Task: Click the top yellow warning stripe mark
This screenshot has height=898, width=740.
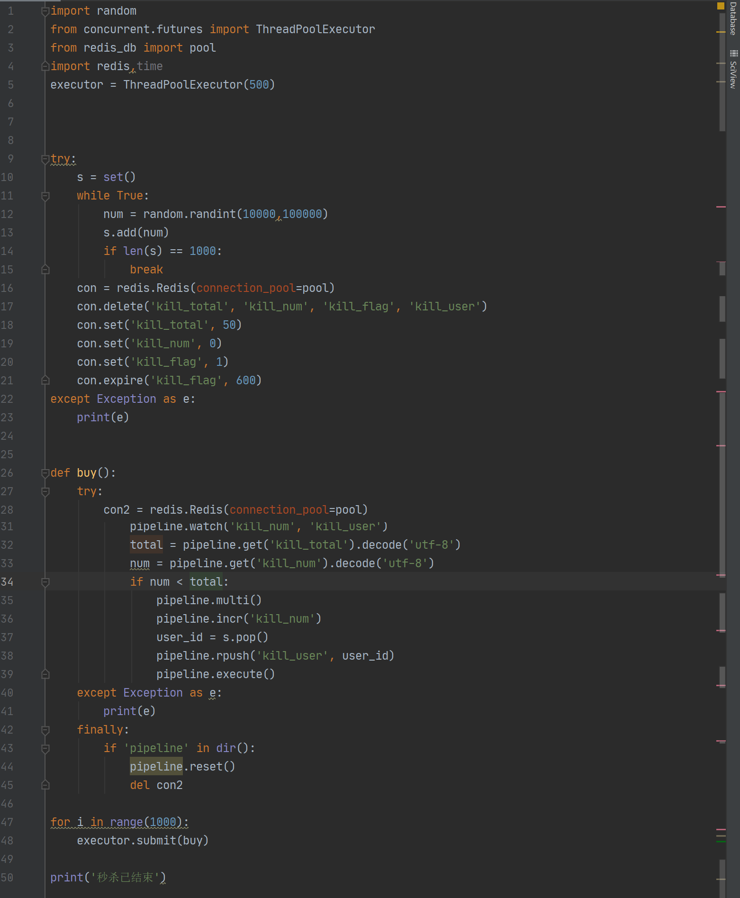Action: click(721, 32)
